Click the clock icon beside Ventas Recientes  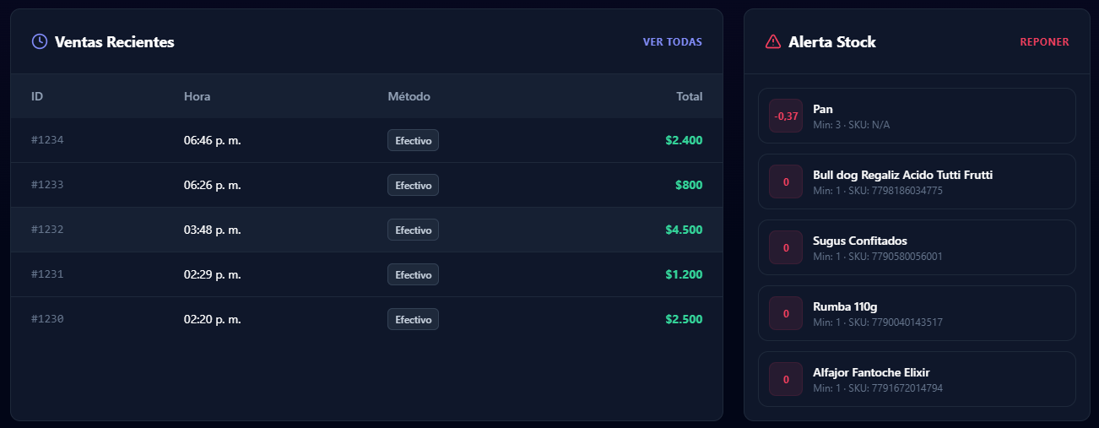(39, 41)
